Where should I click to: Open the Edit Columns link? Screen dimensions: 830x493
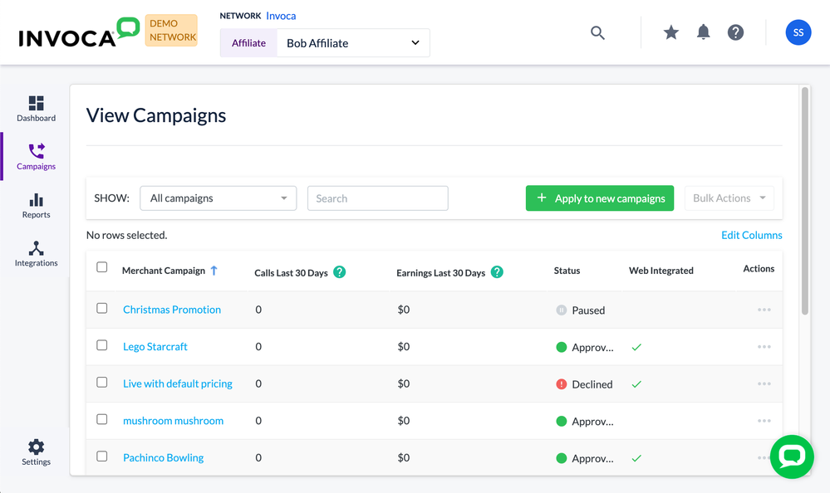pyautogui.click(x=751, y=235)
